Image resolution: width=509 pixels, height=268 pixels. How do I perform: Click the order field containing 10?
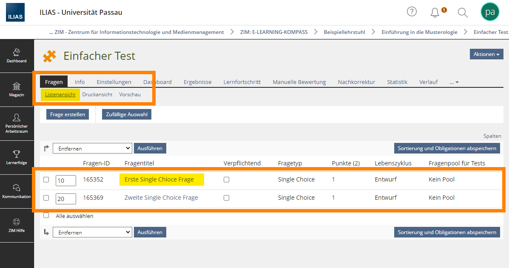66,181
